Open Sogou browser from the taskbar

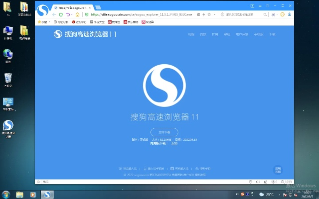pos(47,194)
